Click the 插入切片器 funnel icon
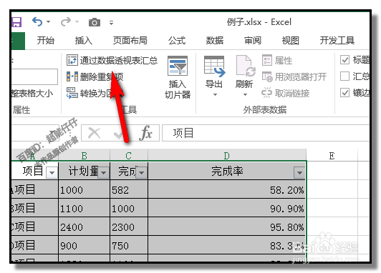381x273 pixels. 178,66
